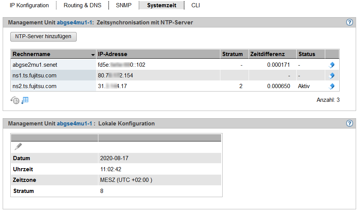Follow abgse4mu1-1 link in Lokale Konfiguration header
This screenshot has width=358, height=212.
click(75, 124)
